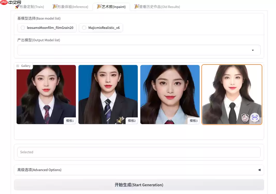Image resolution: width=276 pixels, height=194 pixels.
Task: Click the emoji icon on 查看历史作品 tab
Action: coord(137,7)
